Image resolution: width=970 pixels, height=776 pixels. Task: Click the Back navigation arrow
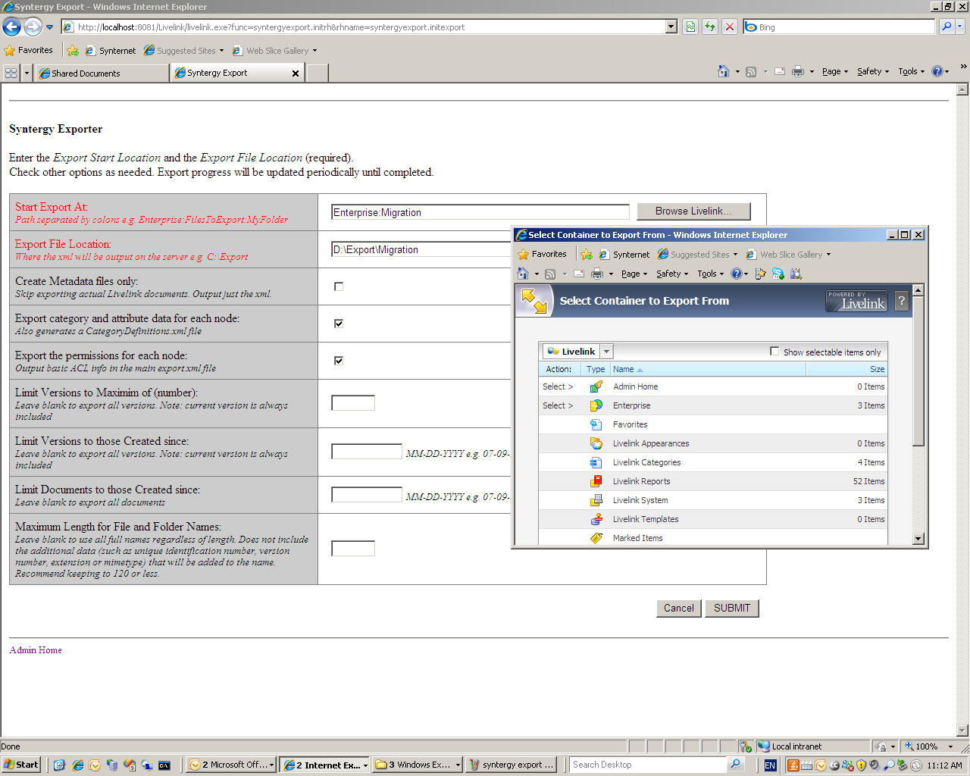click(11, 27)
